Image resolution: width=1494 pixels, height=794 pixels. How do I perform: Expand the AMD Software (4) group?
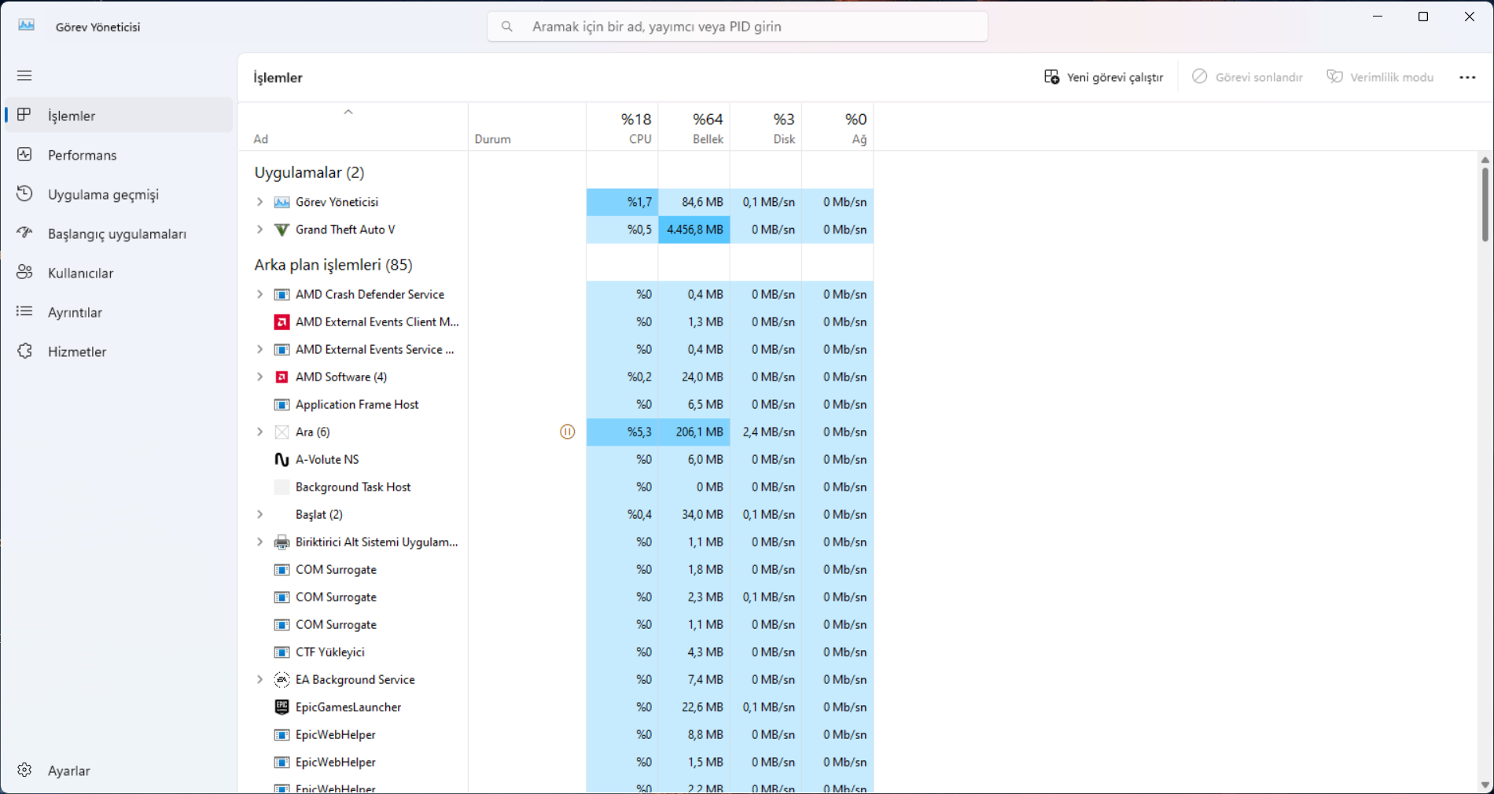pyautogui.click(x=259, y=377)
